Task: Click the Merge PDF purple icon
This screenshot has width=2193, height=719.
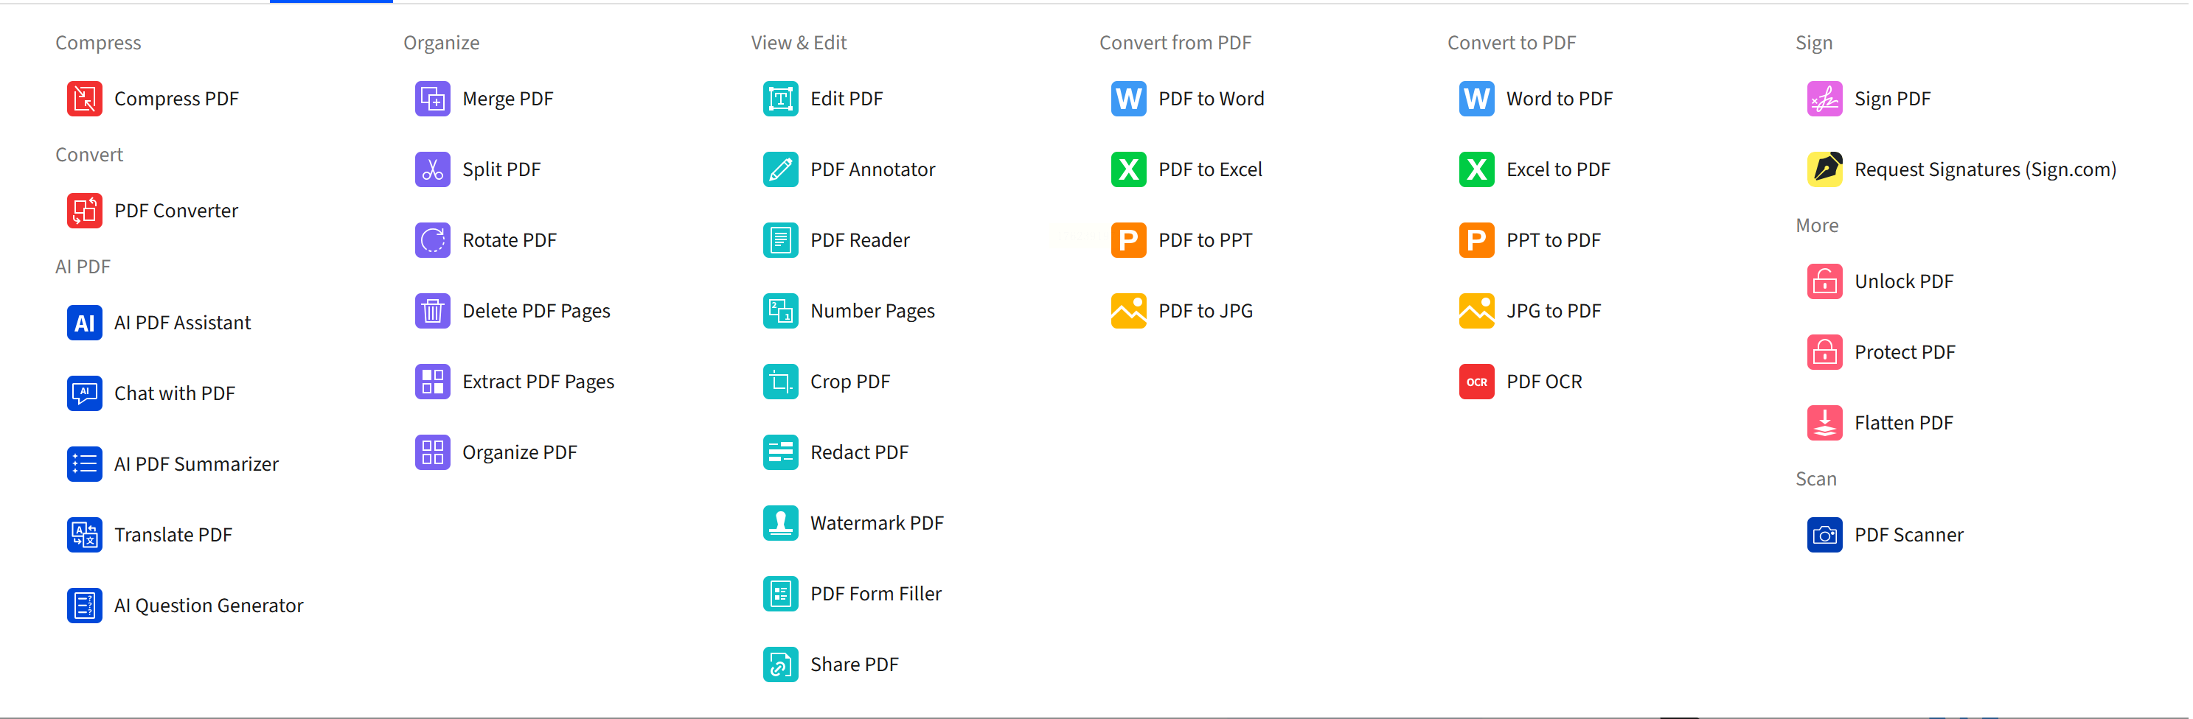Action: 432,99
